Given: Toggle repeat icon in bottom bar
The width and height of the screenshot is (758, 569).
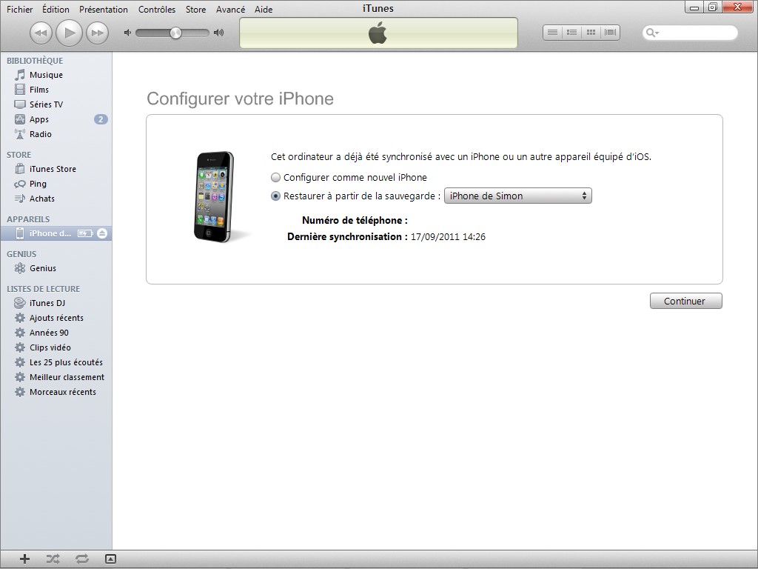Looking at the screenshot, I should click(81, 559).
